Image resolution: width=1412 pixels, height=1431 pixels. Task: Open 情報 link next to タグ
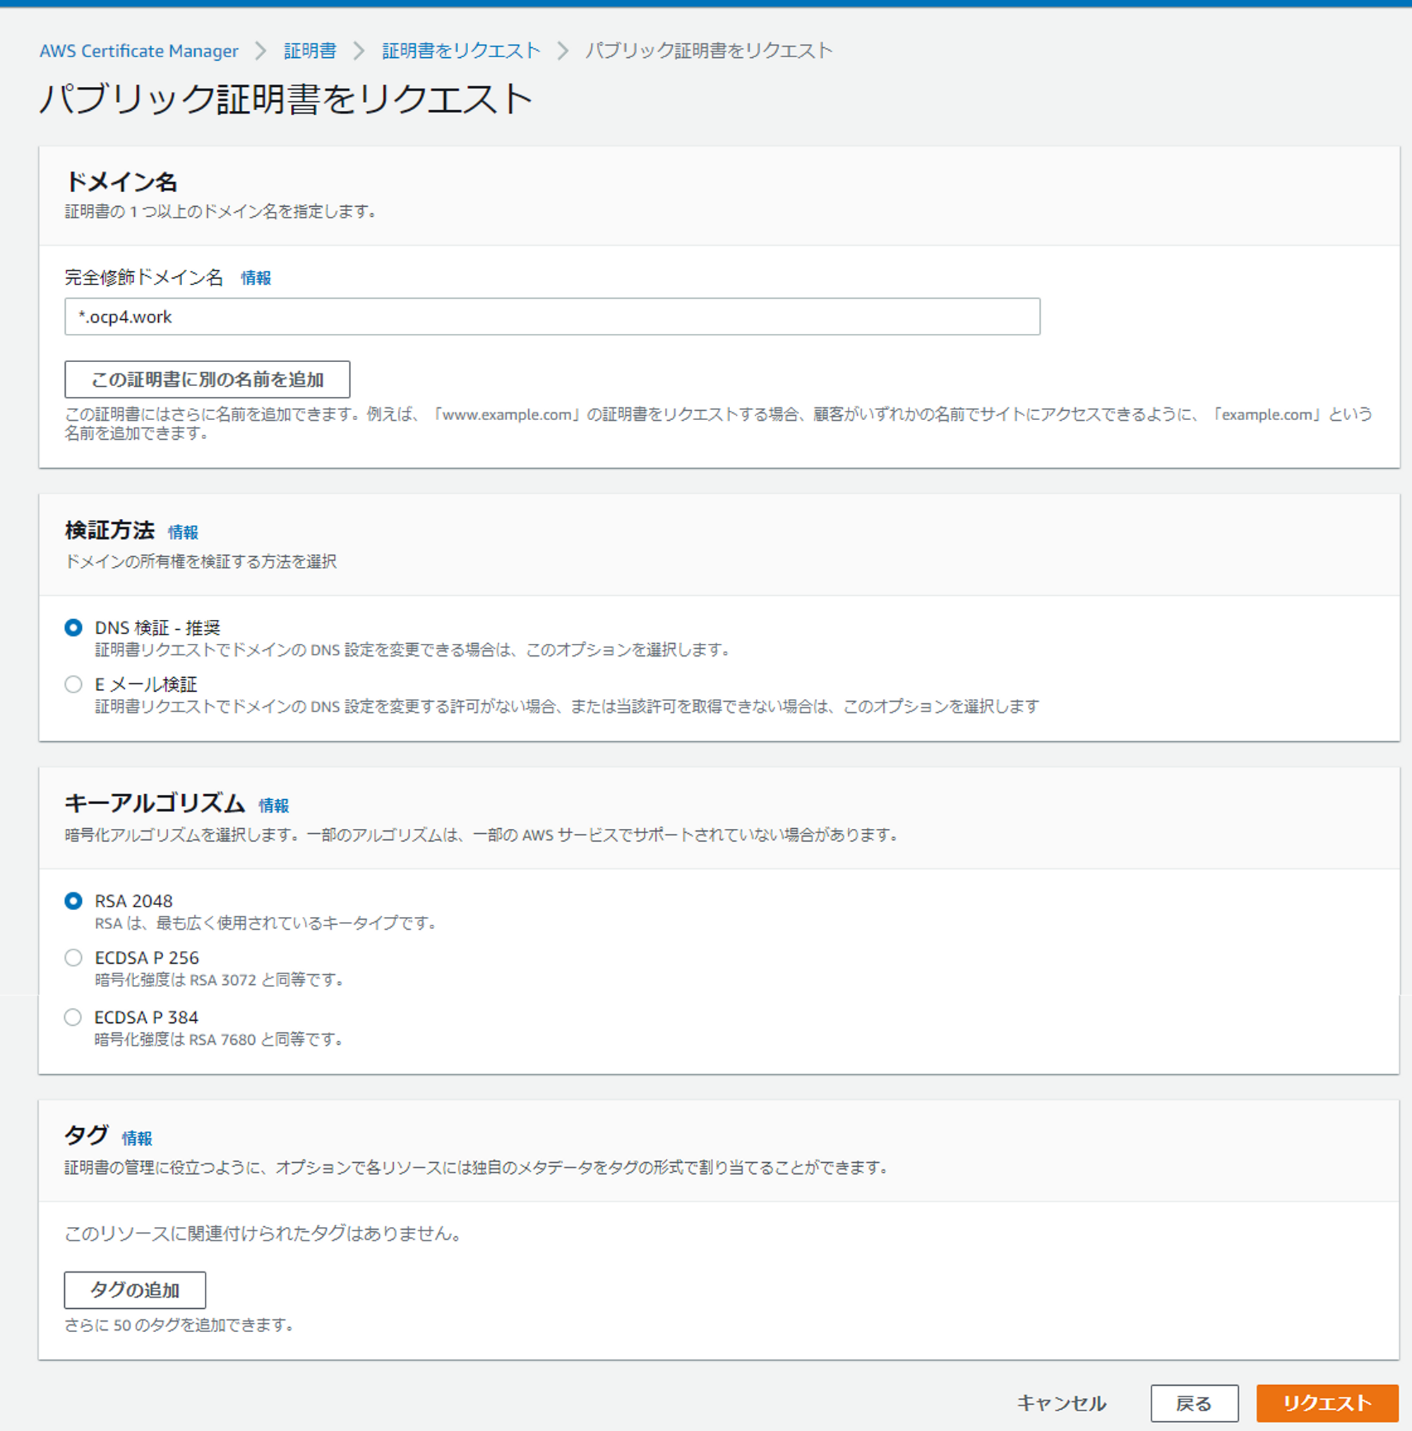[137, 1139]
